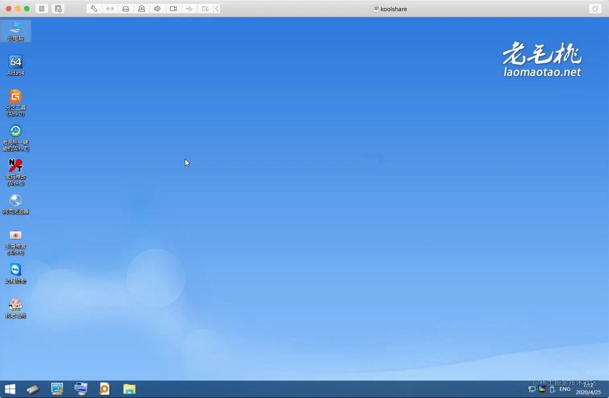
Task: Click the window view-mode button at top right
Action: [x=595, y=8]
